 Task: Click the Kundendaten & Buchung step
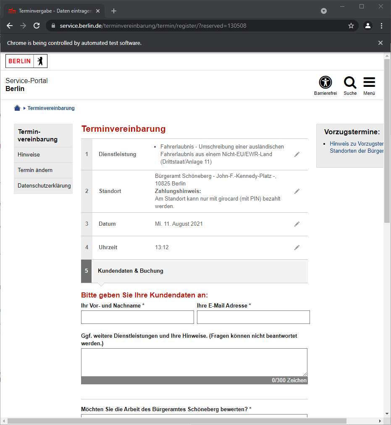[194, 271]
